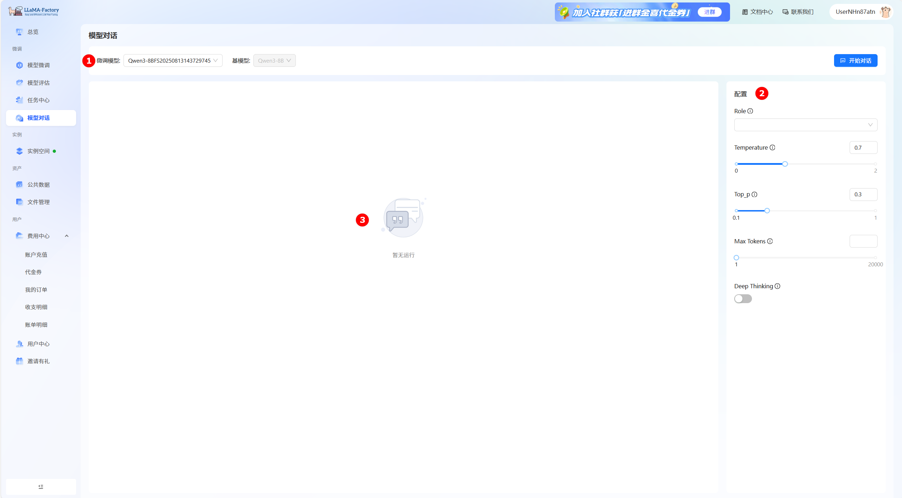The image size is (902, 498).
Task: Click the 进群 banner button
Action: click(x=709, y=12)
